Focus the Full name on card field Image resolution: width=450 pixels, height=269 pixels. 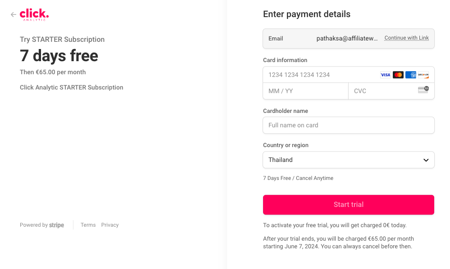click(x=348, y=125)
